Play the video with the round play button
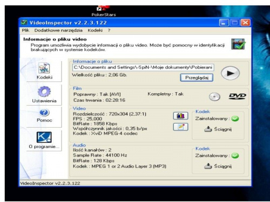 [x=230, y=73]
